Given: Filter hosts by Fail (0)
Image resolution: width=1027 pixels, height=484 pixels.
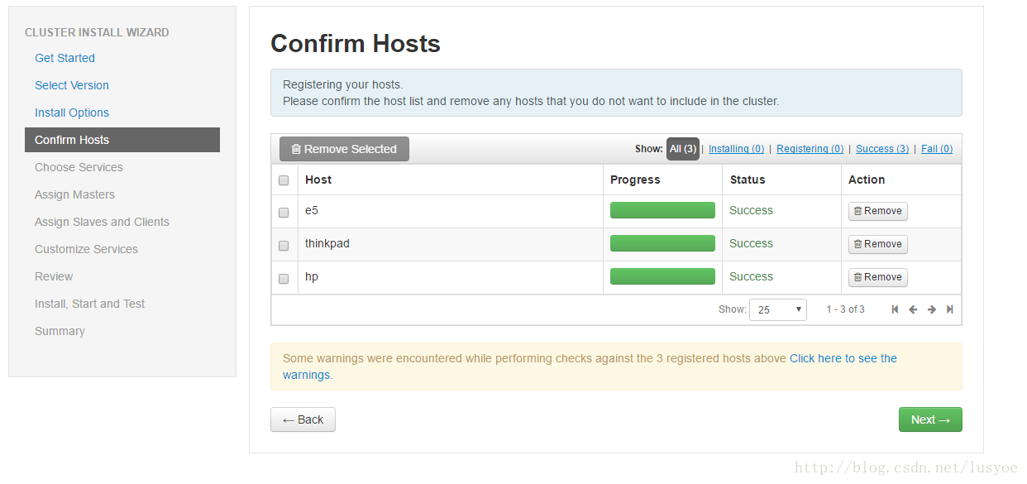Looking at the screenshot, I should click(x=937, y=149).
